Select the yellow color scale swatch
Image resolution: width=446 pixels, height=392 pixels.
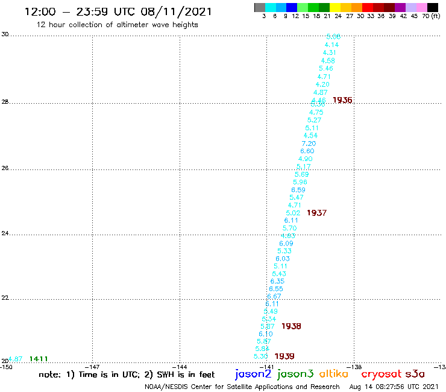pos(335,7)
